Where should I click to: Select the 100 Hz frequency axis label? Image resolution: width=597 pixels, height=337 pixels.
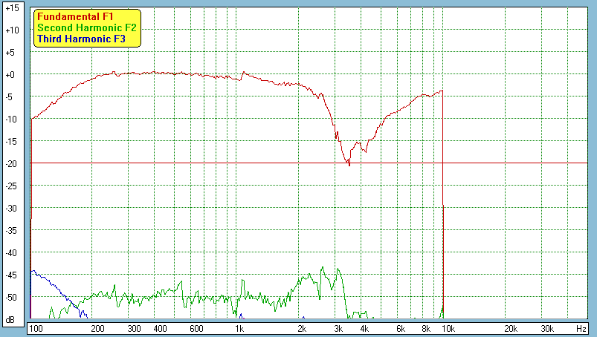[x=35, y=328]
